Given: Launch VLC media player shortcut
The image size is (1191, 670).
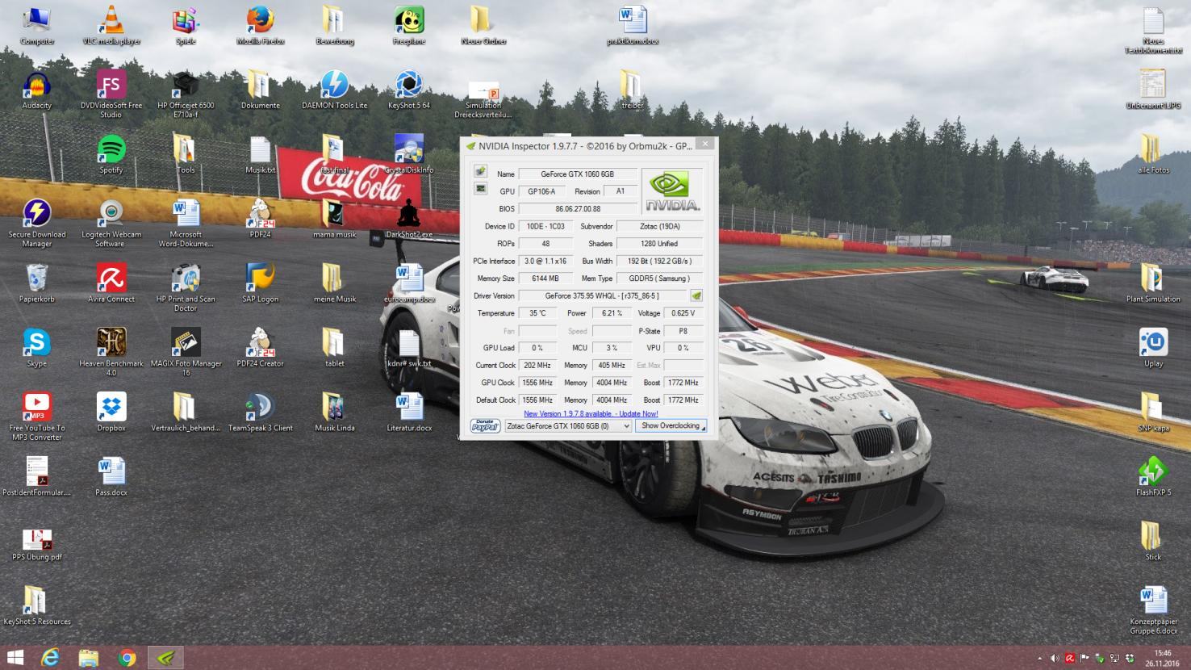Looking at the screenshot, I should (111, 26).
